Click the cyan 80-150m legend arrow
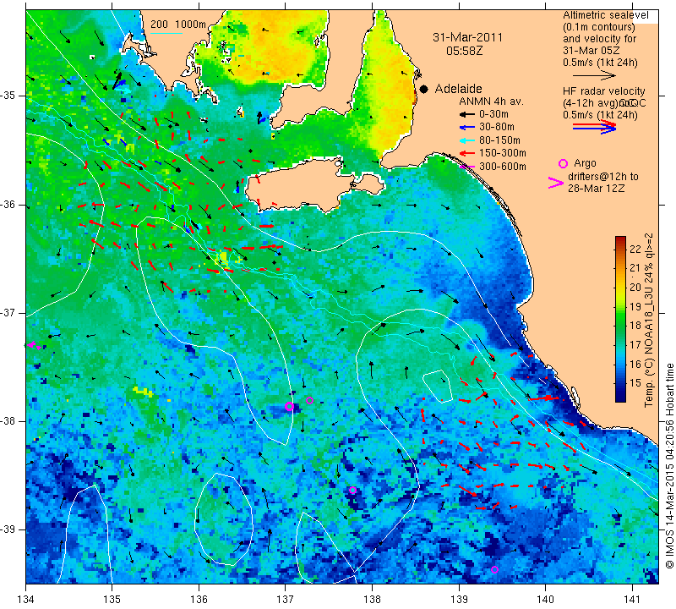676x609 pixels. (467, 140)
